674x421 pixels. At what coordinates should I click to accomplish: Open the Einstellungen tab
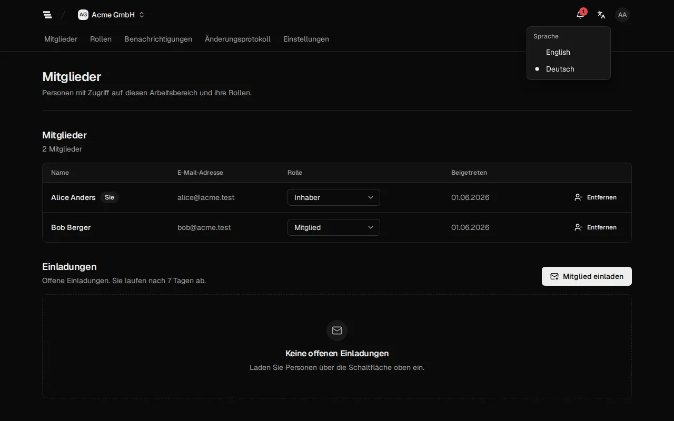coord(306,39)
